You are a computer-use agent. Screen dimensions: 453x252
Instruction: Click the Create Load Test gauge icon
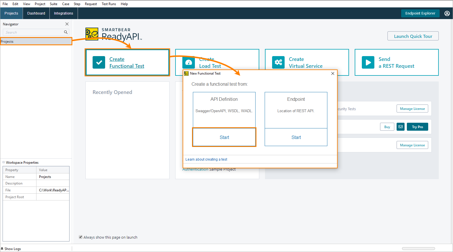click(189, 62)
